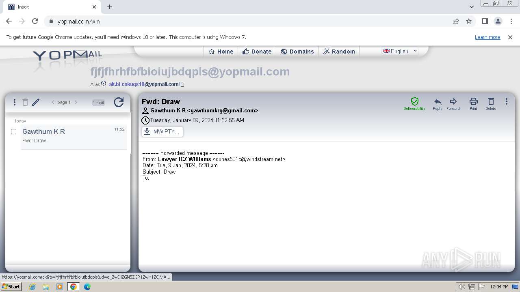Open the tab search dropdown

click(471, 7)
